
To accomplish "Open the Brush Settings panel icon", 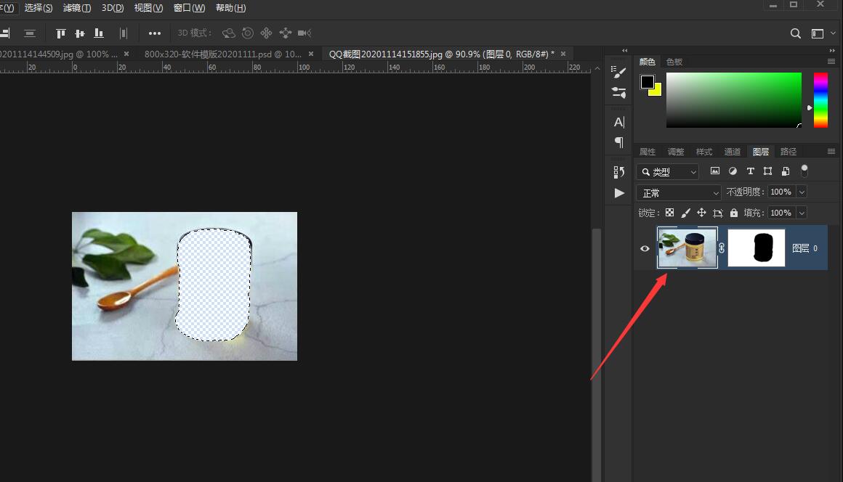I will pyautogui.click(x=619, y=93).
